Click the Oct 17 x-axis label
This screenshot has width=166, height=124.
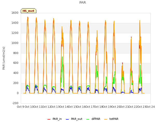[90, 107]
